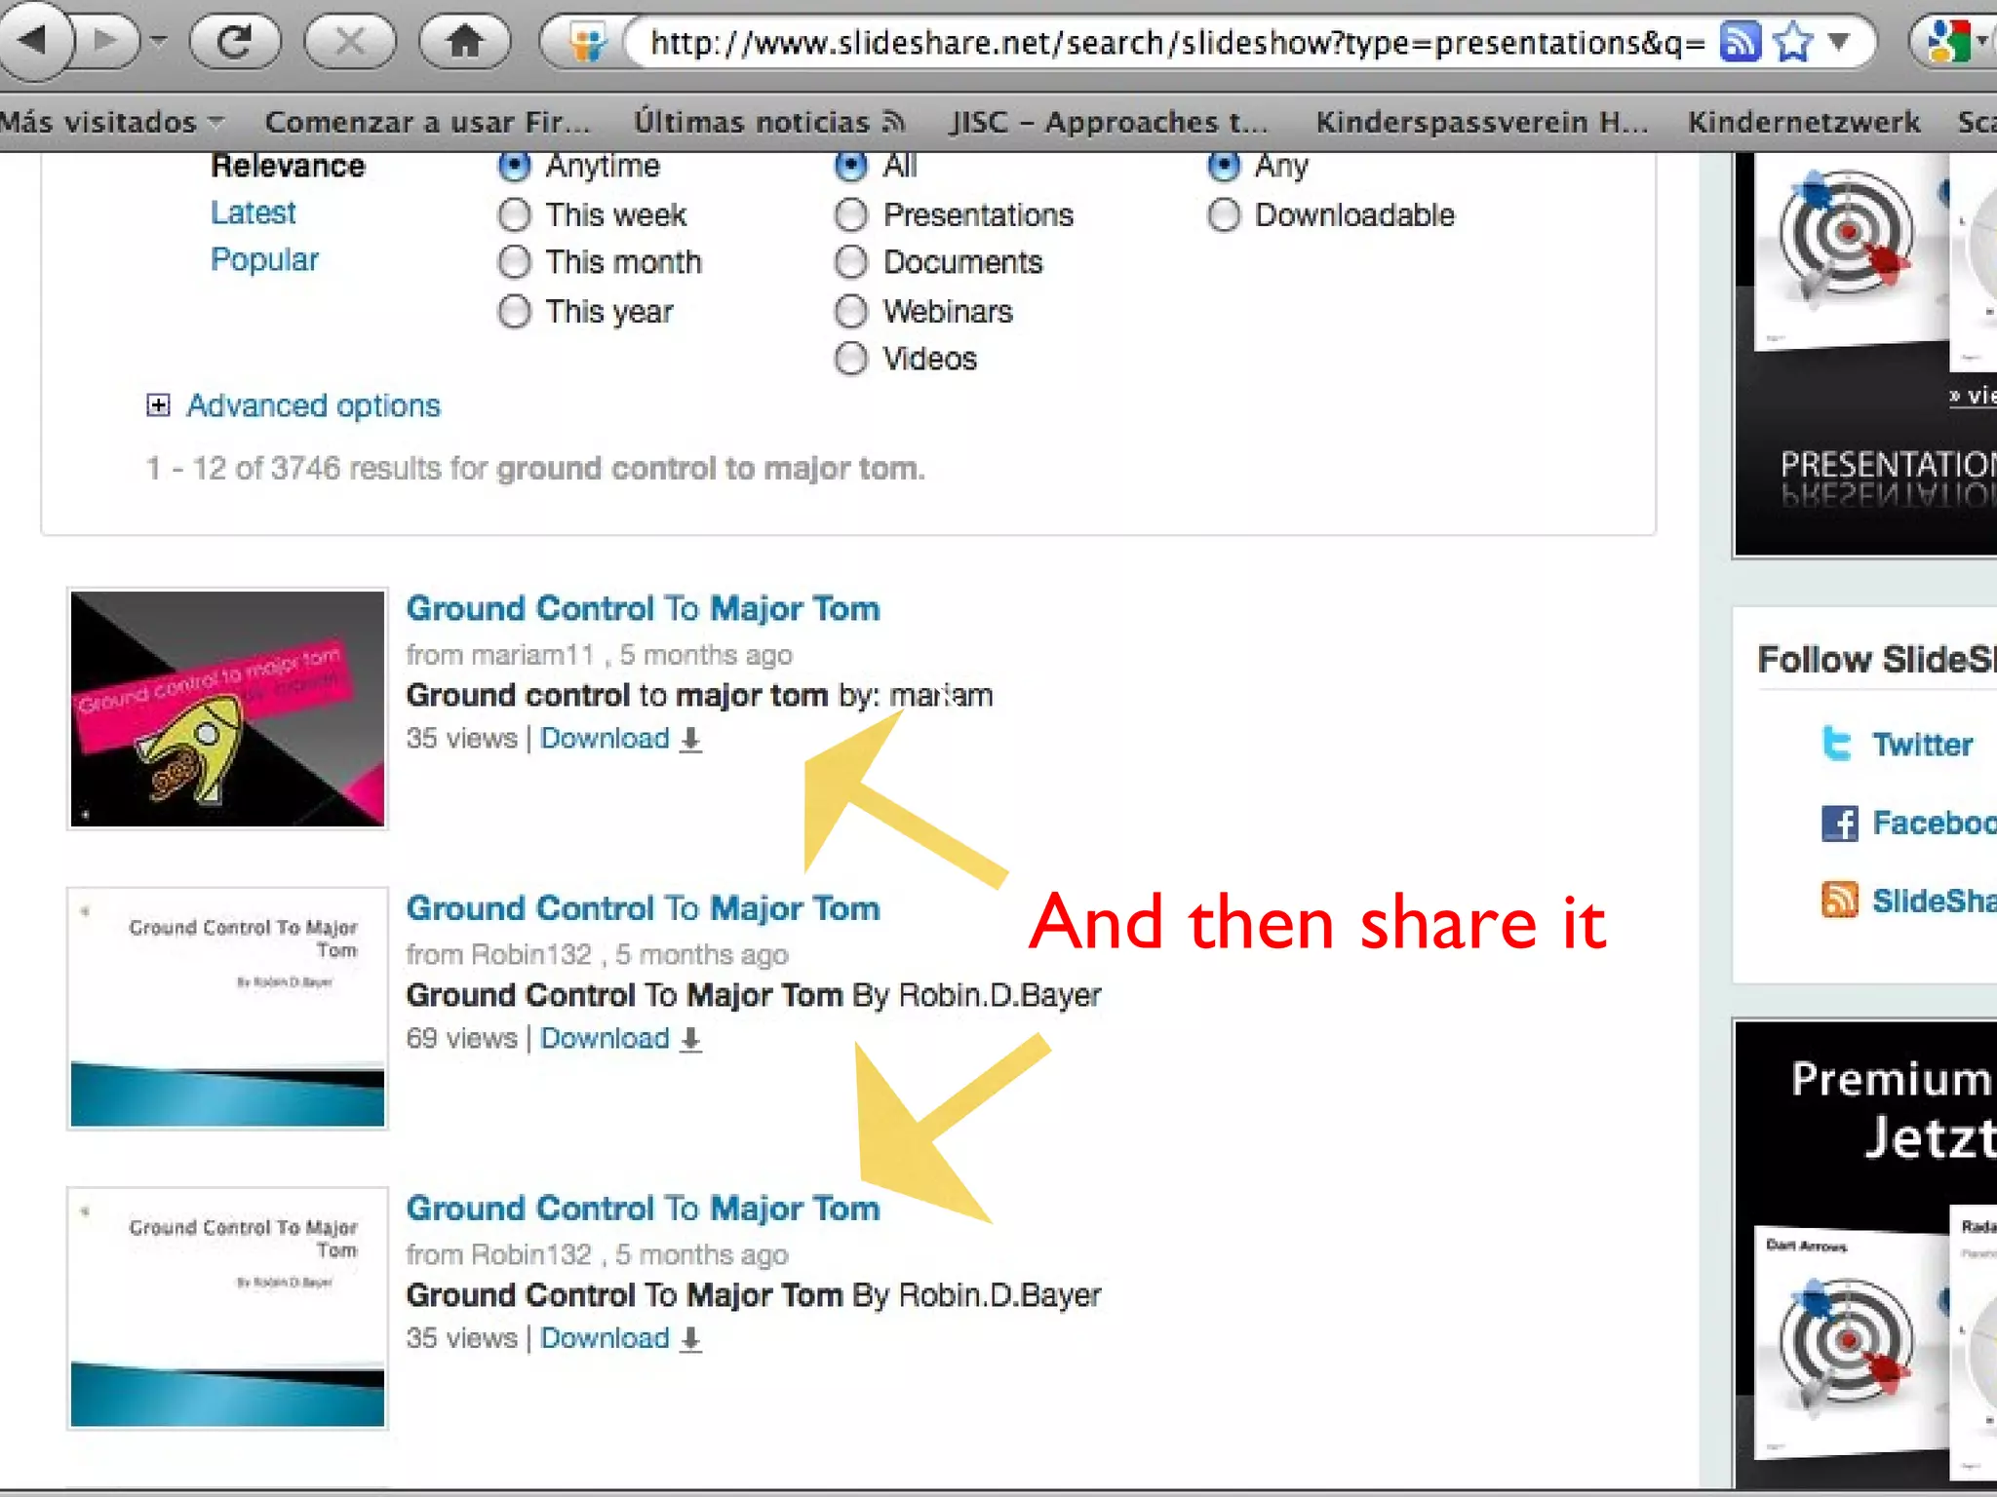Open the URL bar history dropdown arrow
Screen dimensions: 1997x1497
1839,42
